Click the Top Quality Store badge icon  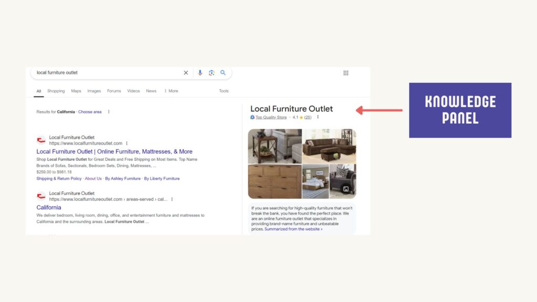pyautogui.click(x=252, y=117)
